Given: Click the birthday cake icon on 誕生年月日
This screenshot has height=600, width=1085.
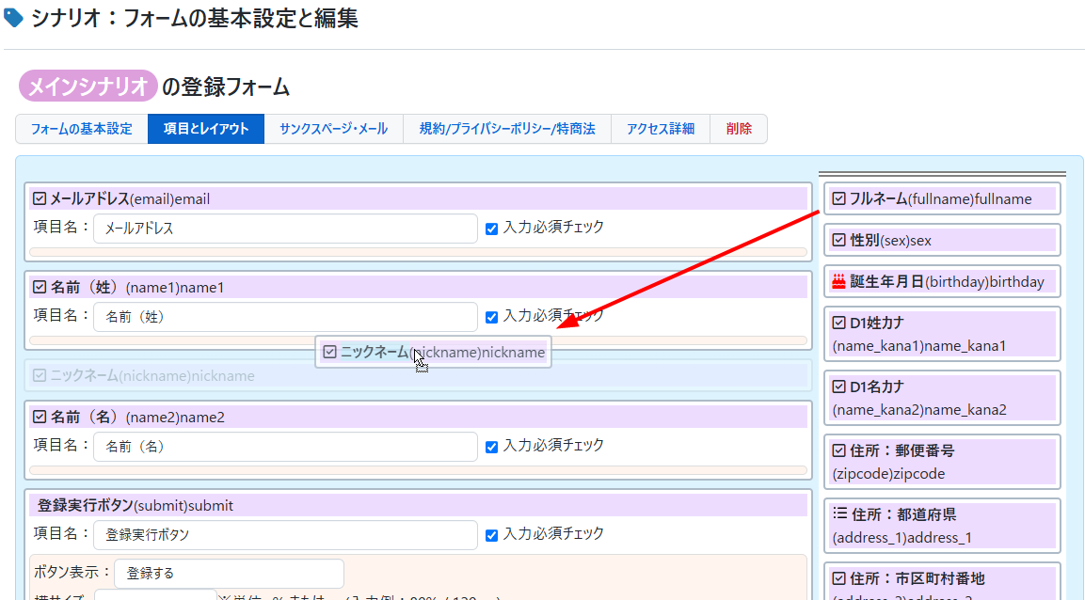Looking at the screenshot, I should (839, 281).
